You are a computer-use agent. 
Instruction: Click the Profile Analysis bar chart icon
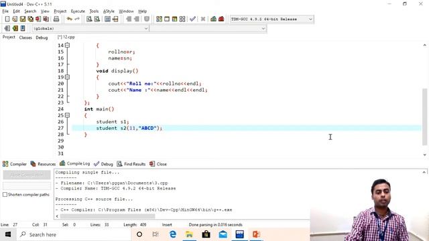coord(213,19)
